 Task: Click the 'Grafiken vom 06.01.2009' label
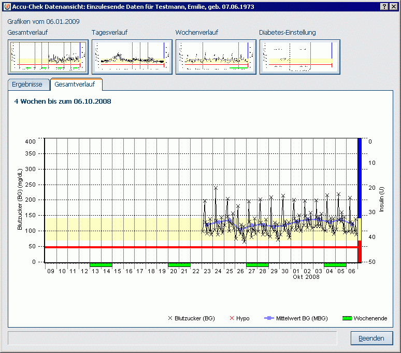(44, 21)
